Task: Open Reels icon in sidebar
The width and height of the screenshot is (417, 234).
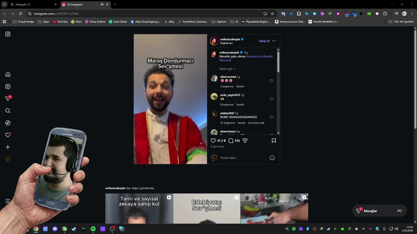Action: click(x=8, y=86)
